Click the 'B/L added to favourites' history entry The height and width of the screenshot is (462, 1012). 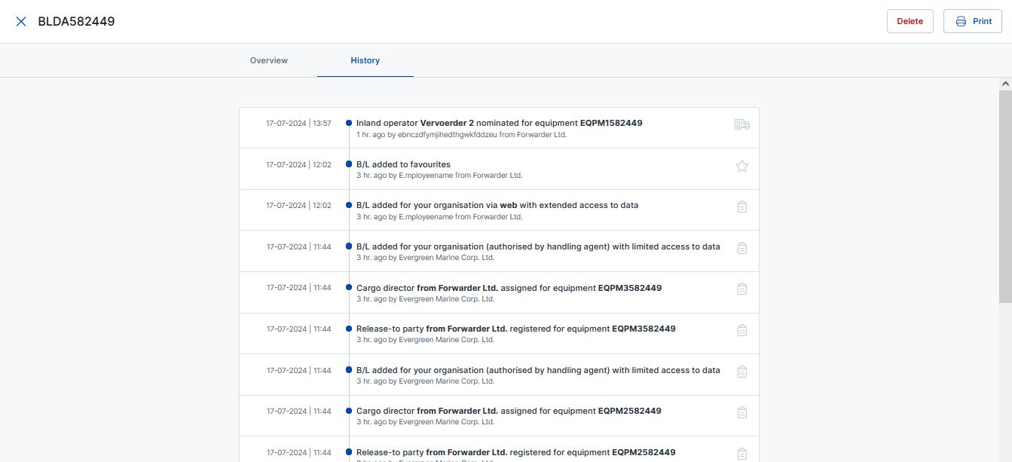(500, 169)
